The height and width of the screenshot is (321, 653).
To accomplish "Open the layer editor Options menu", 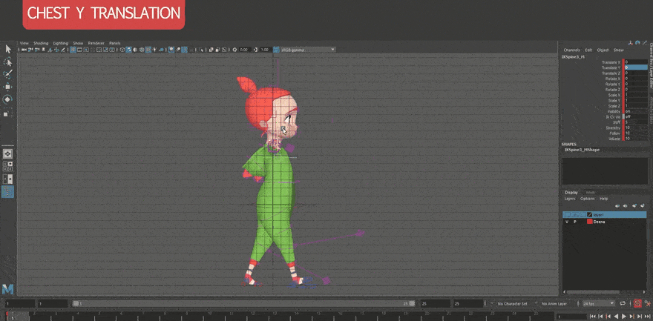I will coord(587,199).
